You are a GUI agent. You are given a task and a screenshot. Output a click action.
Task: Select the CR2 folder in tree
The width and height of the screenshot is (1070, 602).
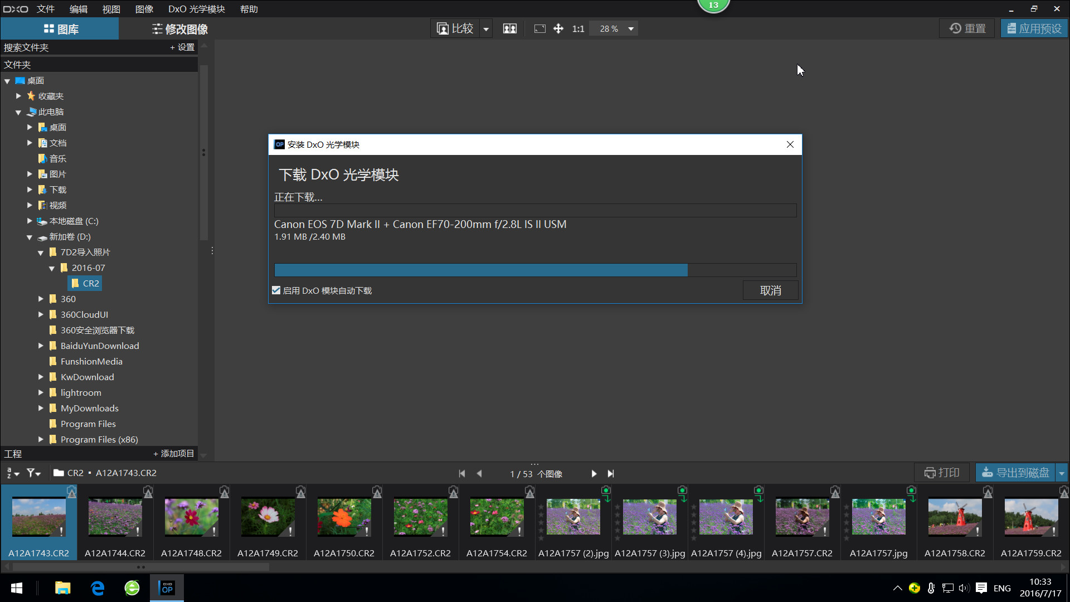(x=85, y=283)
